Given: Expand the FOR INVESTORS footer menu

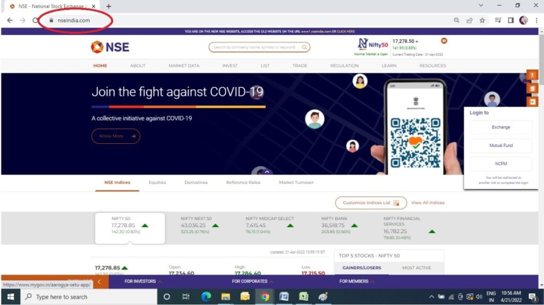Looking at the screenshot, I should click(x=143, y=282).
